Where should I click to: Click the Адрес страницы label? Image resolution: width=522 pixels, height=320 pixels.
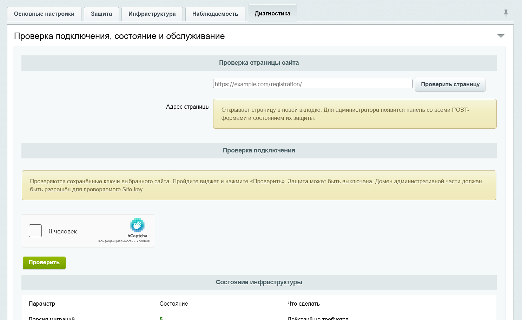[x=188, y=107]
